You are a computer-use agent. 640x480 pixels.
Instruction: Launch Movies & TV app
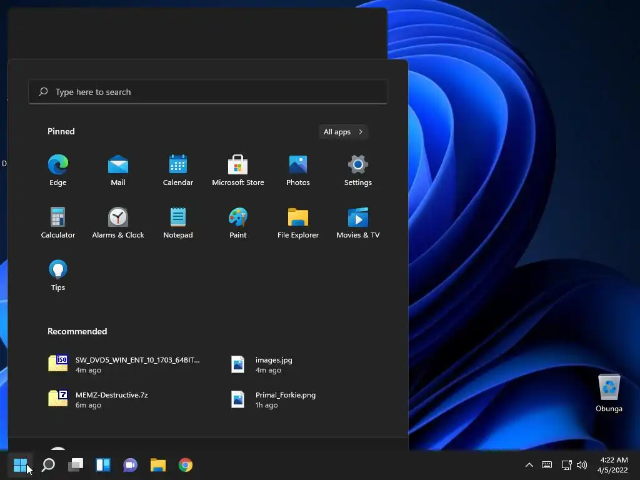pyautogui.click(x=358, y=222)
